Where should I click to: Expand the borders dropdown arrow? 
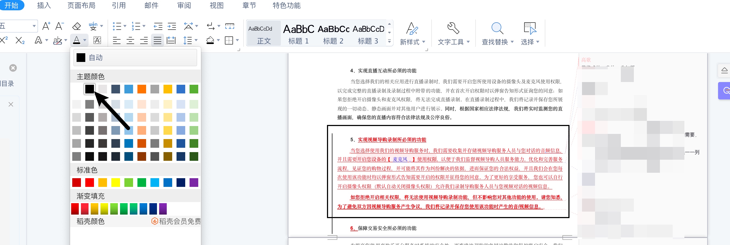pos(237,40)
